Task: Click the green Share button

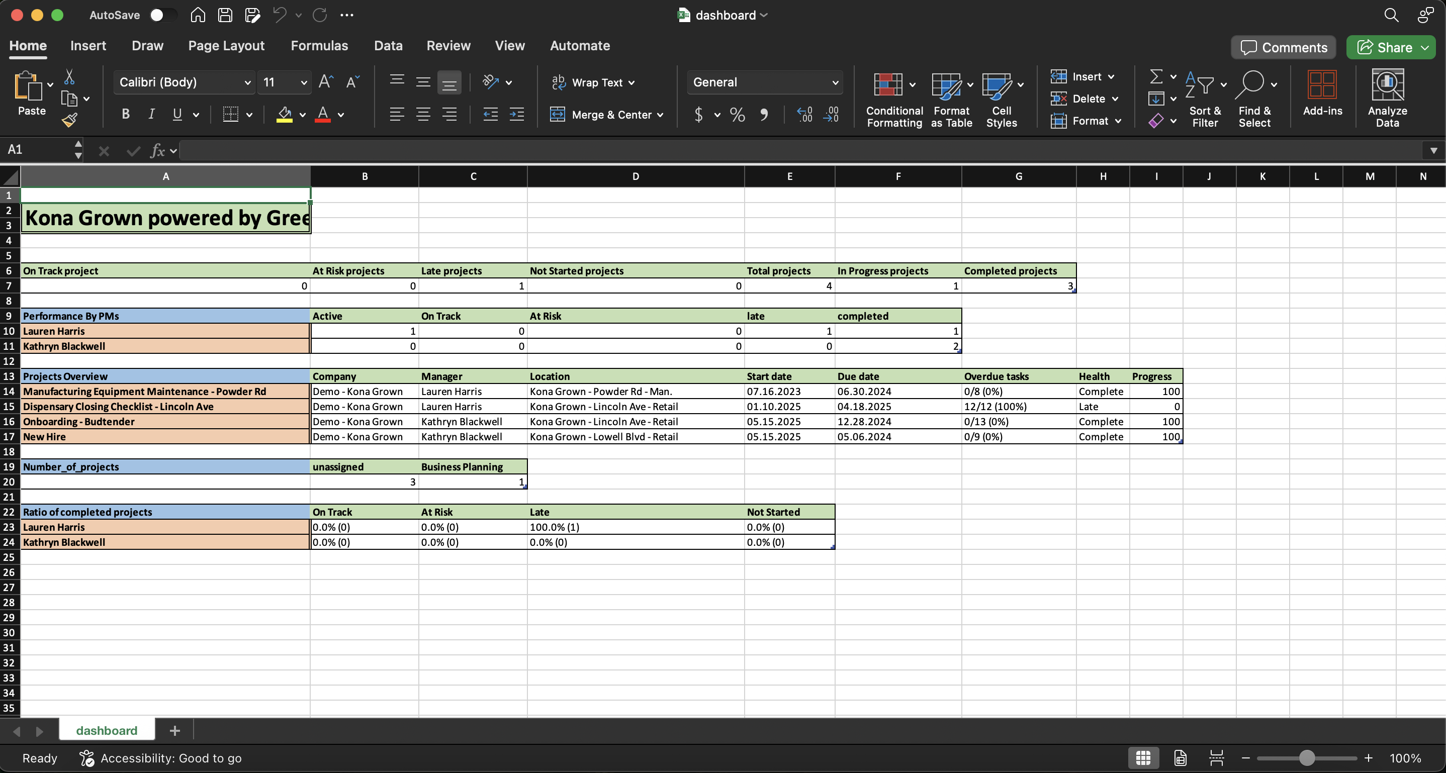Action: click(1384, 48)
